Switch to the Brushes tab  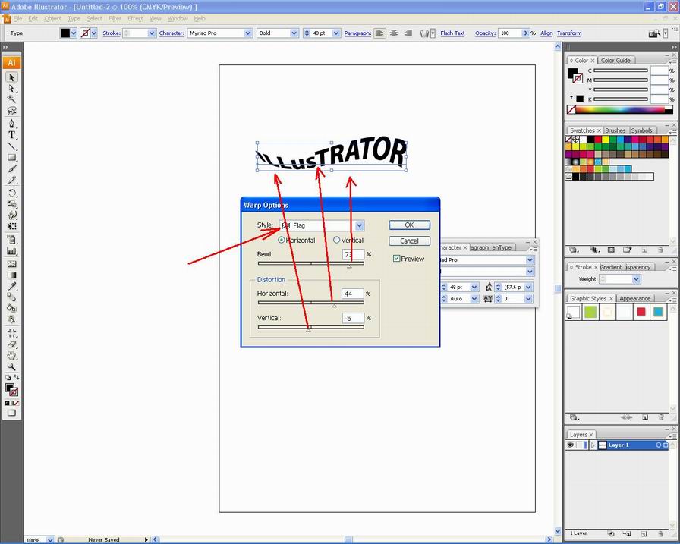[615, 130]
